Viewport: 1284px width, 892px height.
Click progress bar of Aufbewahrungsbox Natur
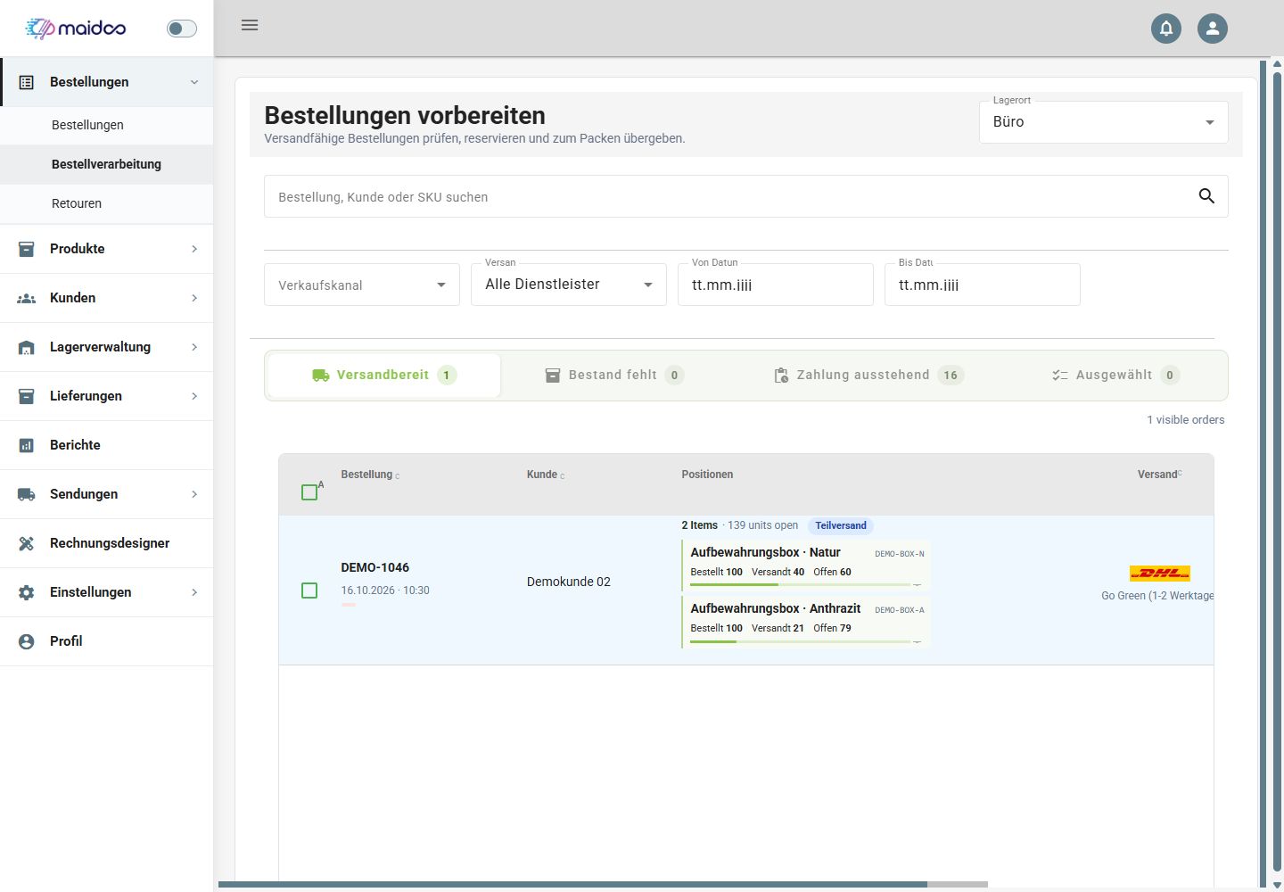(800, 584)
